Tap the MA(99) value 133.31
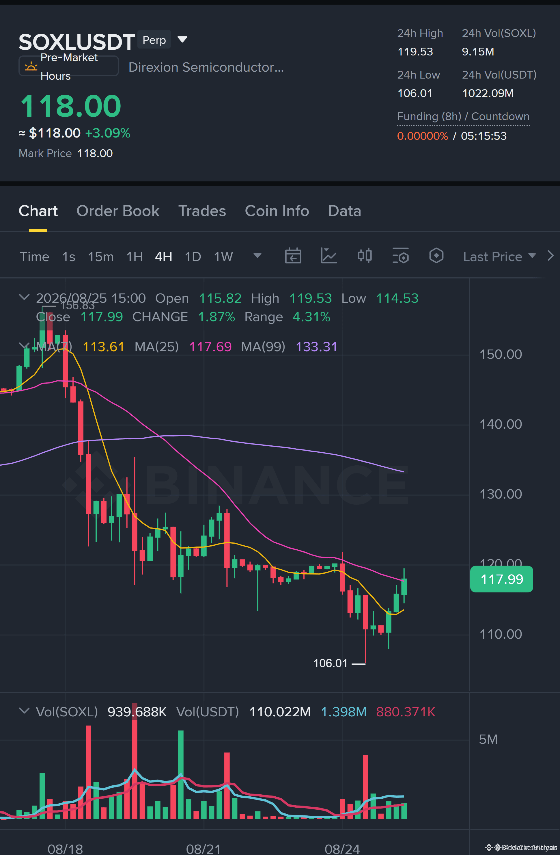The width and height of the screenshot is (560, 855). (x=317, y=347)
